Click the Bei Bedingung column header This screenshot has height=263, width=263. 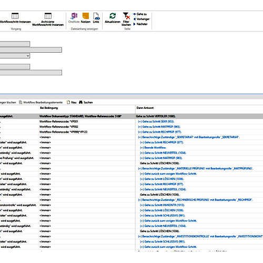49,108
